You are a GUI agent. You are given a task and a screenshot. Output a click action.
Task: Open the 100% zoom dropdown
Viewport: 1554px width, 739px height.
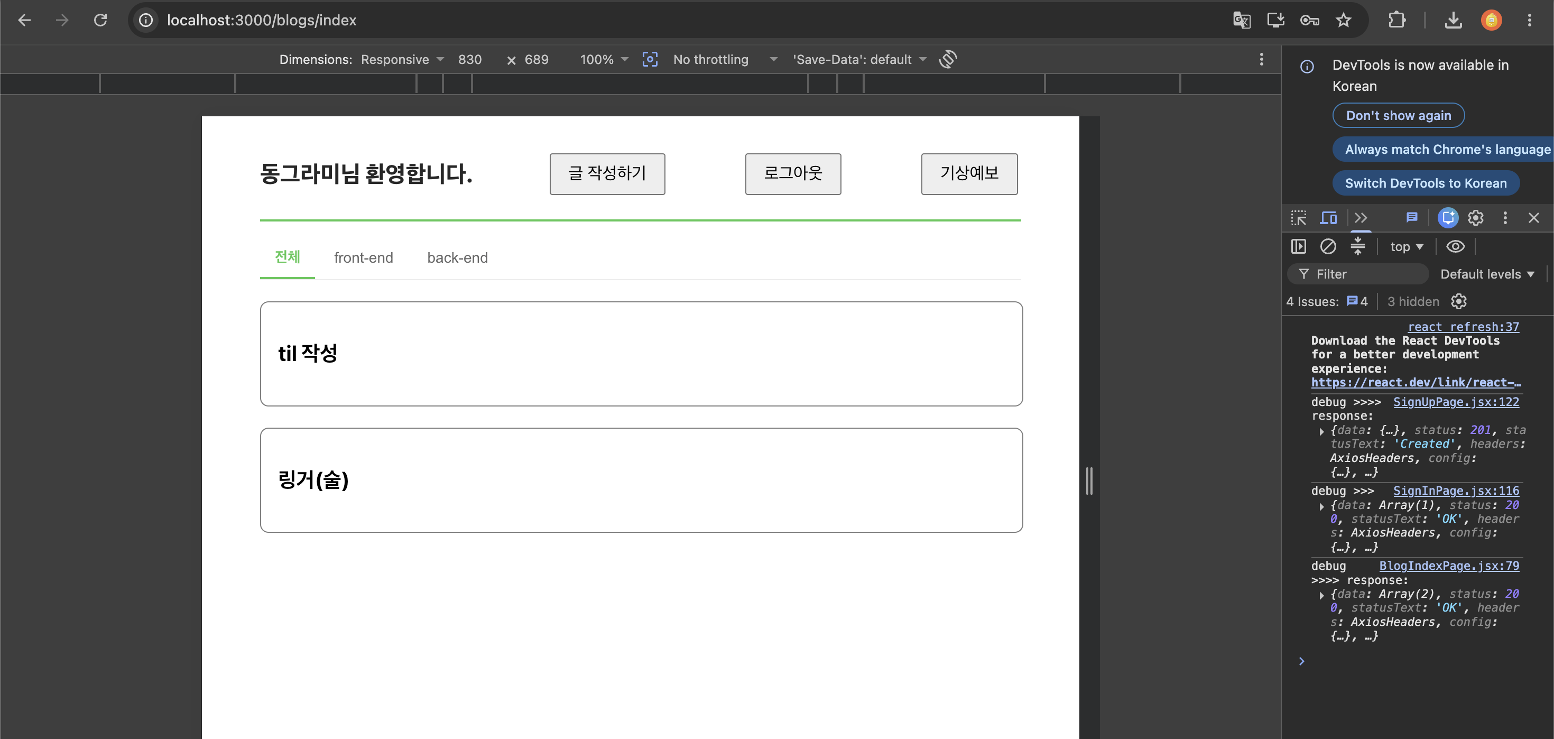pyautogui.click(x=604, y=59)
